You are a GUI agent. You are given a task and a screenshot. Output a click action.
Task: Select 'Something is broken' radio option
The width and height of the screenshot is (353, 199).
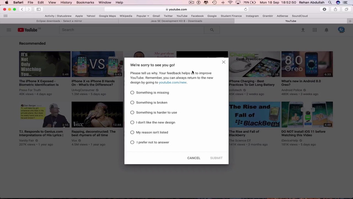(x=132, y=103)
